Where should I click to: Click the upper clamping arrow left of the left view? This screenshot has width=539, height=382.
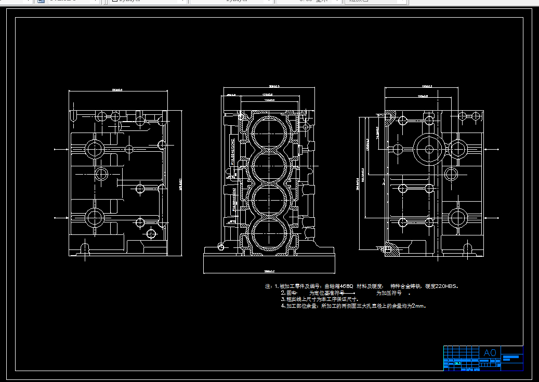62,149
